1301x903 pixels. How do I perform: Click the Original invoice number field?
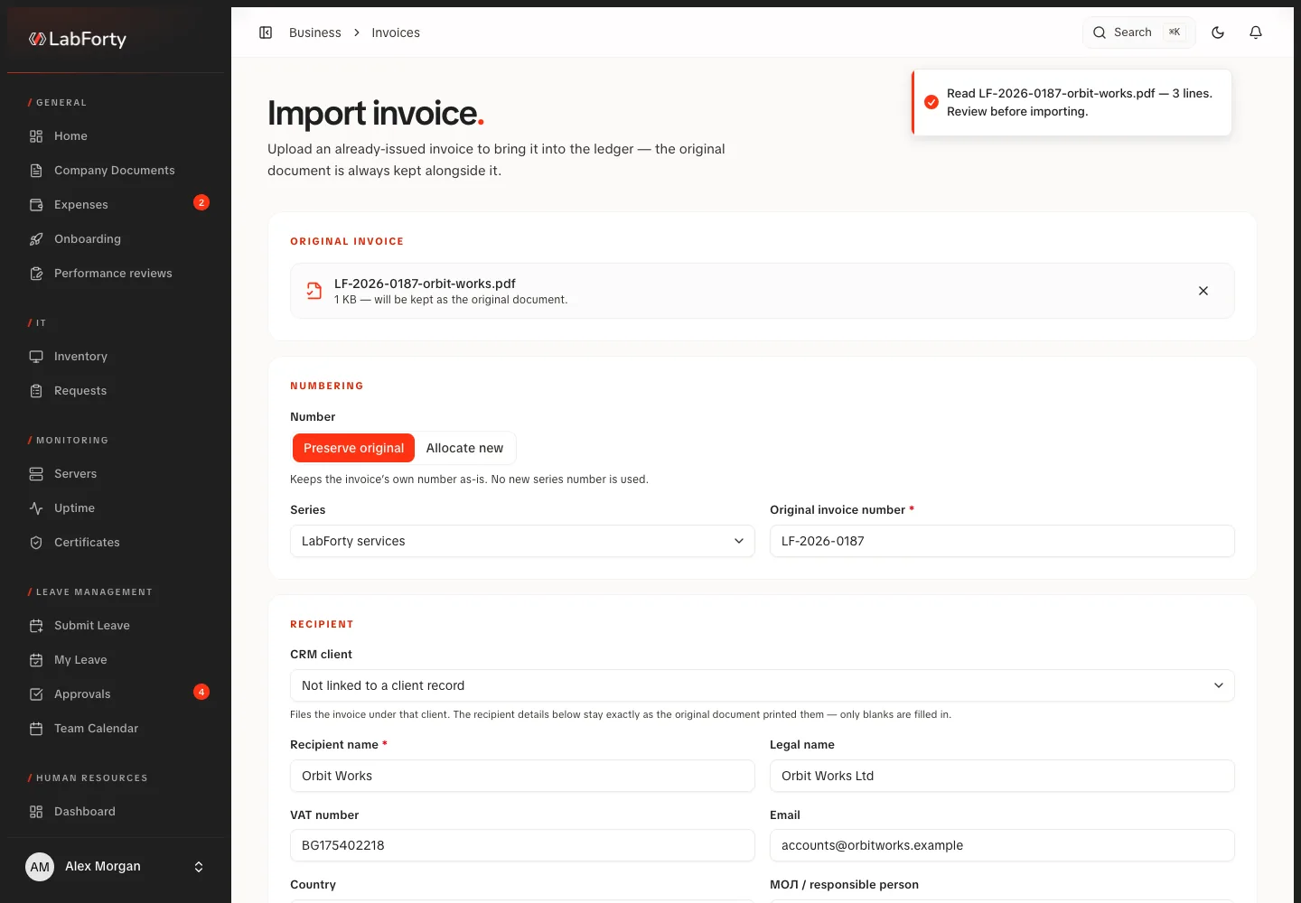(x=1002, y=541)
